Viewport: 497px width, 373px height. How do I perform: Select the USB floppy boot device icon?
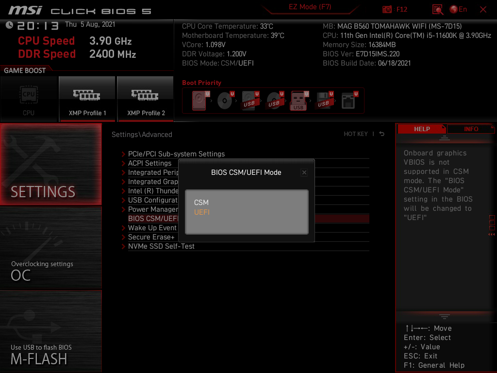(x=325, y=101)
